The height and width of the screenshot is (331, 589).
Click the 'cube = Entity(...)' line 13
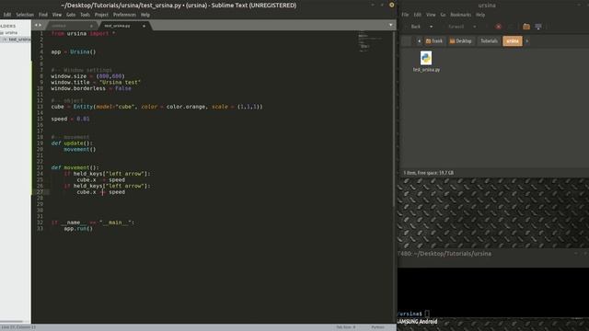pos(157,107)
